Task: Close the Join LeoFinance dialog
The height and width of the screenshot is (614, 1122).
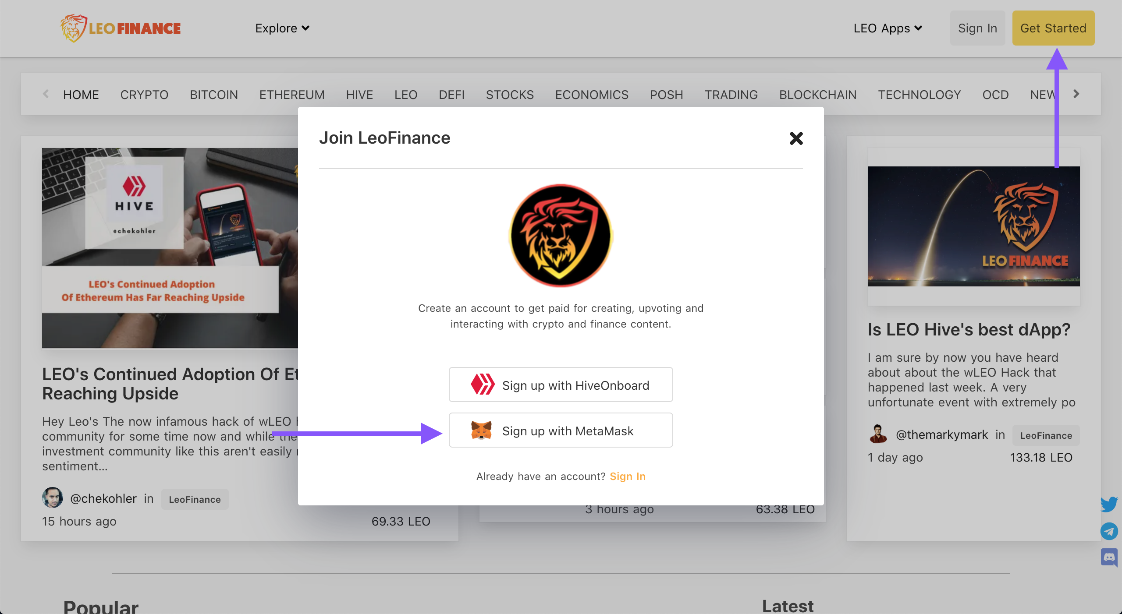Action: (796, 138)
